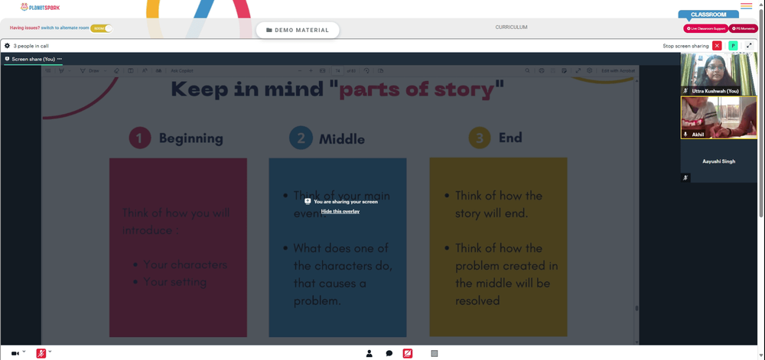Open the PlanetSpark logo home link
This screenshot has height=360, width=765.
[41, 7]
